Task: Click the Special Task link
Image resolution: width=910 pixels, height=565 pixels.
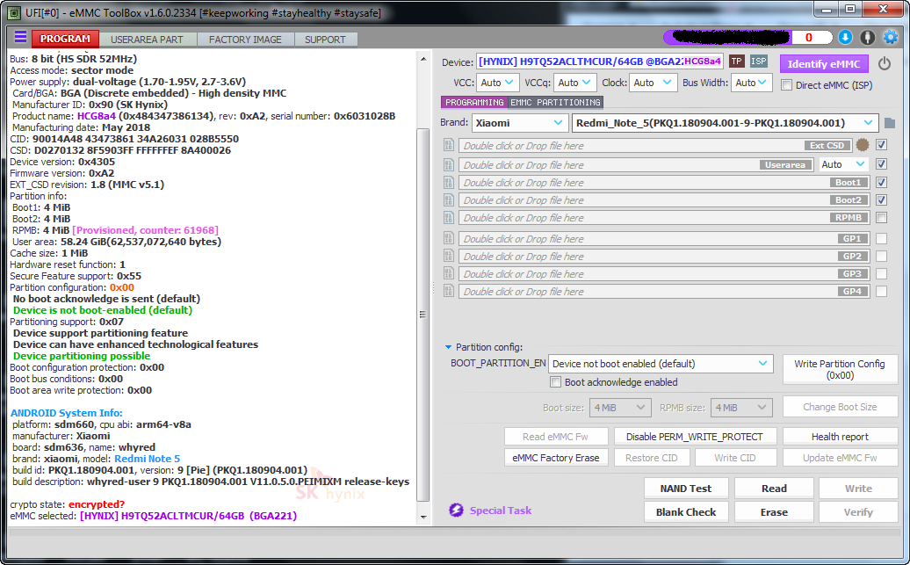Action: [x=501, y=511]
